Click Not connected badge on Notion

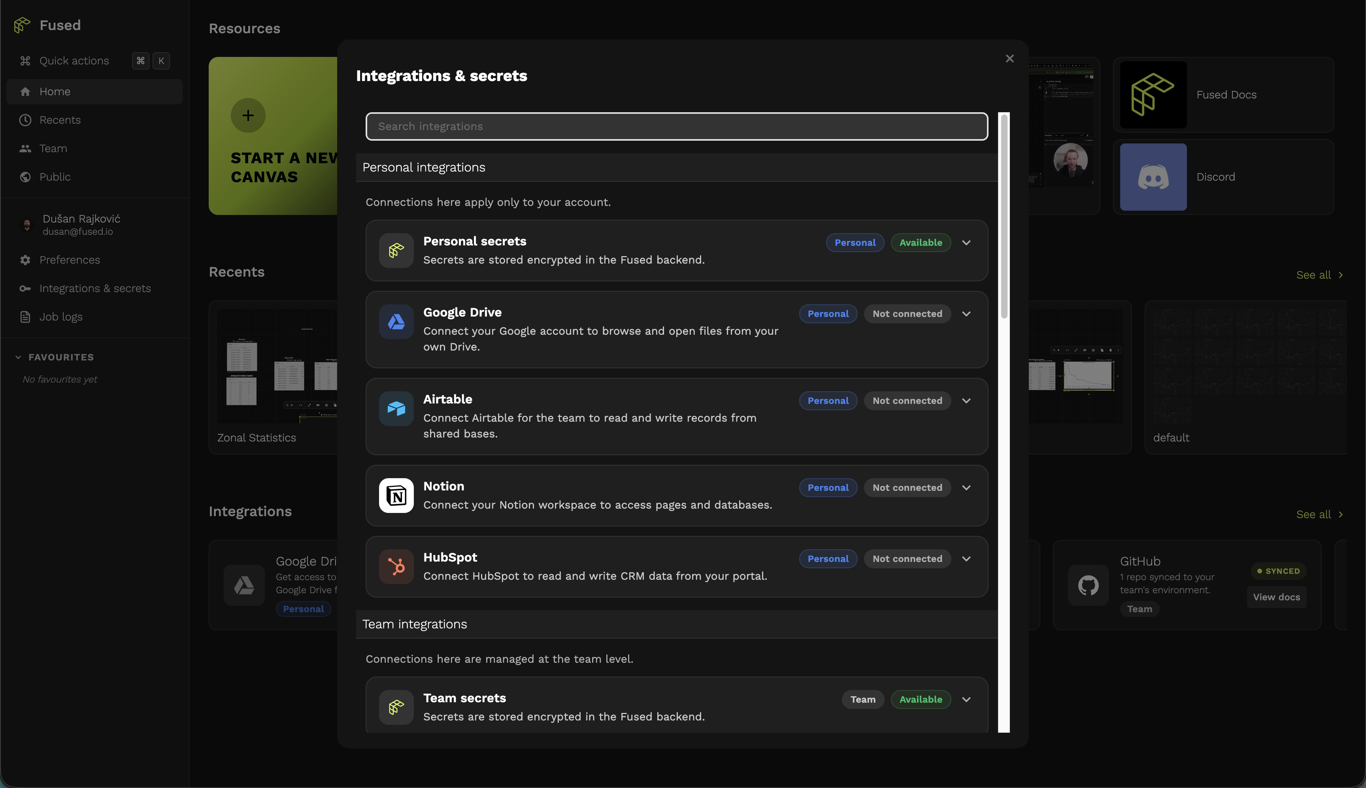tap(907, 488)
